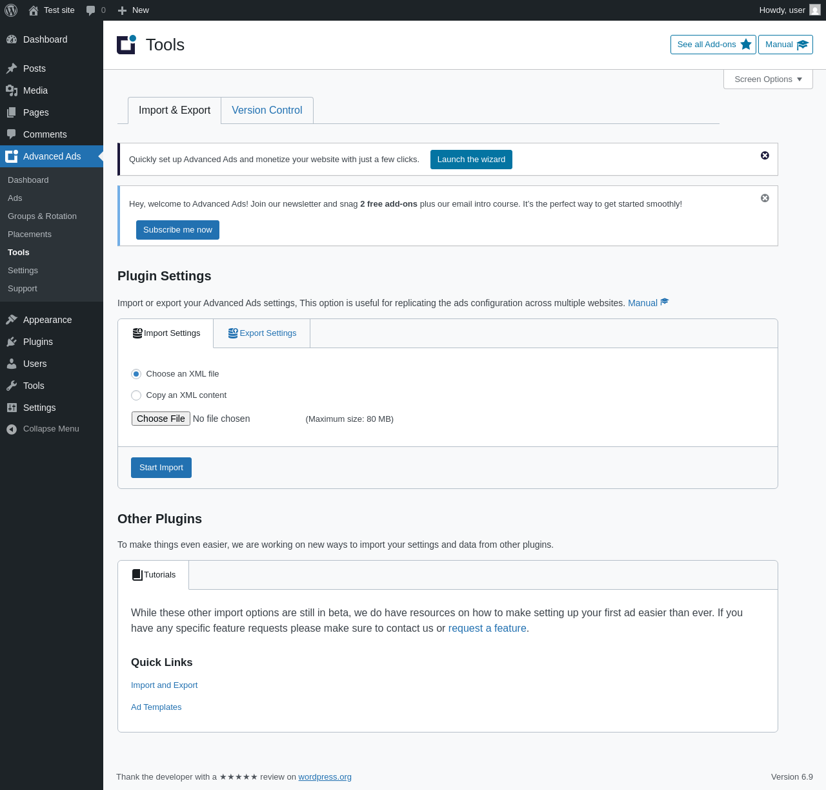826x790 pixels.
Task: Open the Support submenu item
Action: click(23, 289)
